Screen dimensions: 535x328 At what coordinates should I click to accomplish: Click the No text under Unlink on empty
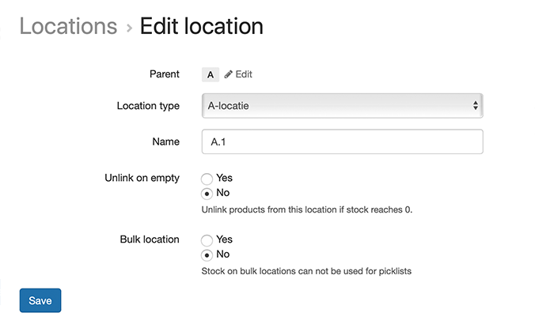[223, 193]
